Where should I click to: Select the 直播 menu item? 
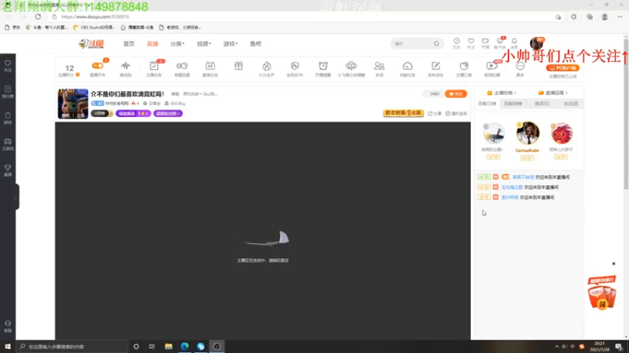[x=153, y=44]
